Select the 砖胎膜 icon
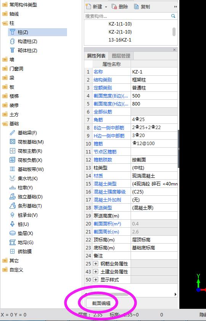Image resolution: width=206 pixels, height=321 pixels. (13, 251)
